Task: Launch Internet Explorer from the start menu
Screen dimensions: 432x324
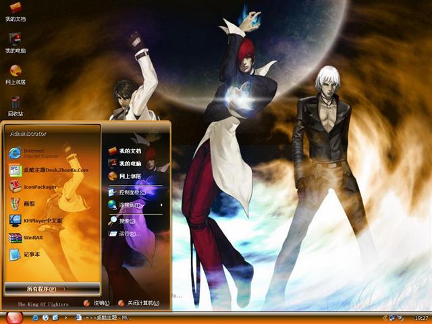Action: 34,153
